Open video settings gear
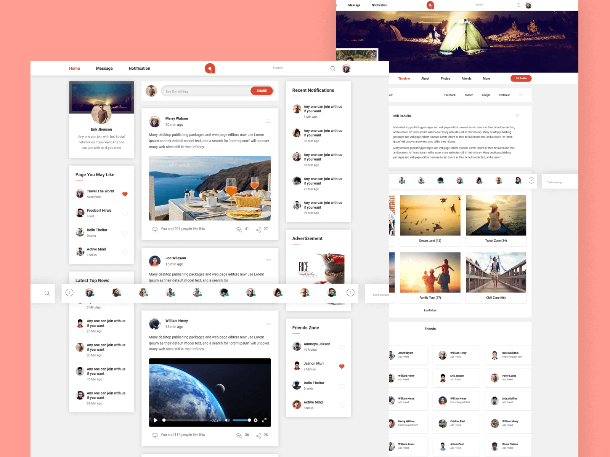This screenshot has width=610, height=457. 255,420
